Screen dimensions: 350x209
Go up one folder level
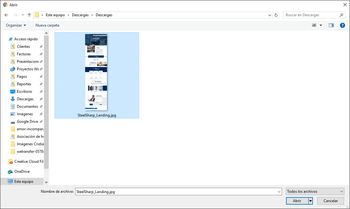(29, 15)
